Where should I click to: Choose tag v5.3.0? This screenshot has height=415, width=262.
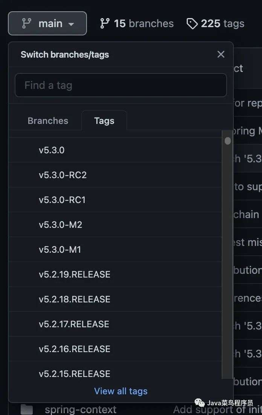point(115,150)
